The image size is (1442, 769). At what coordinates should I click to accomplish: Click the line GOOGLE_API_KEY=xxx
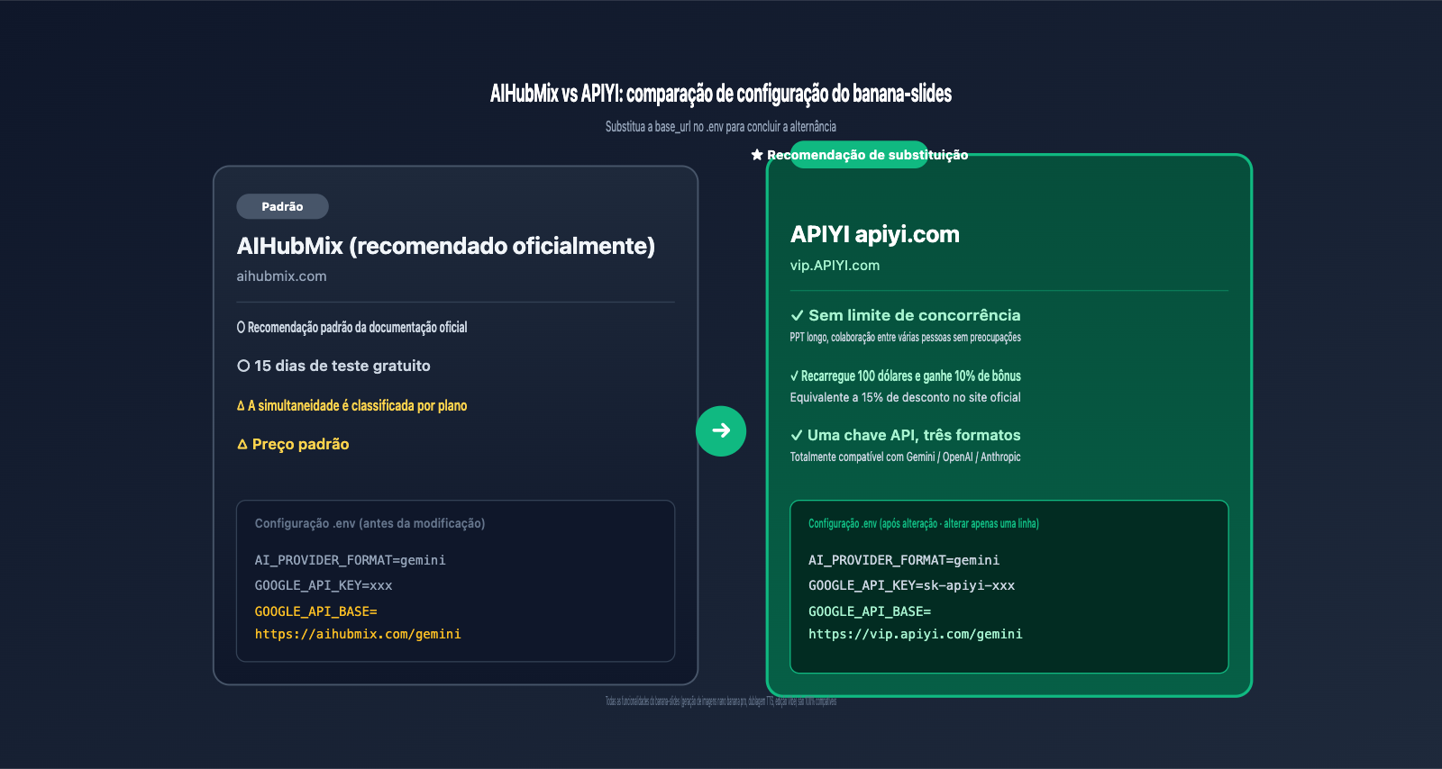pyautogui.click(x=324, y=585)
